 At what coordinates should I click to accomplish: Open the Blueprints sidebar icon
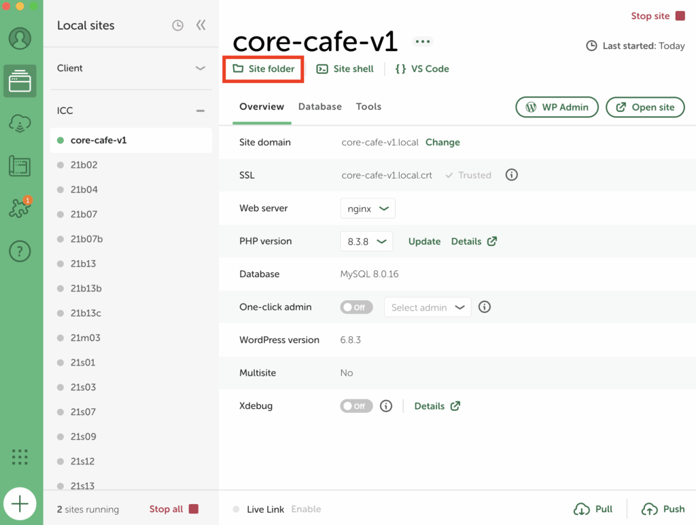click(20, 166)
